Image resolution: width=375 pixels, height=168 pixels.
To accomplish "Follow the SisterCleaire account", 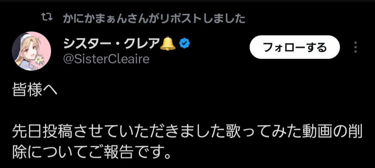I will click(x=294, y=47).
